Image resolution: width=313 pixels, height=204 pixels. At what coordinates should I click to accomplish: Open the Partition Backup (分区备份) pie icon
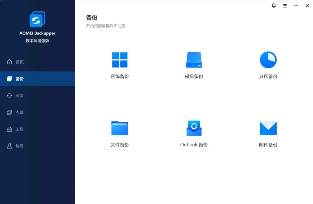click(x=268, y=60)
